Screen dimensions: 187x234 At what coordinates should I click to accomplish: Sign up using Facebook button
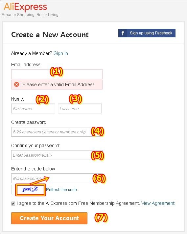[147, 33]
